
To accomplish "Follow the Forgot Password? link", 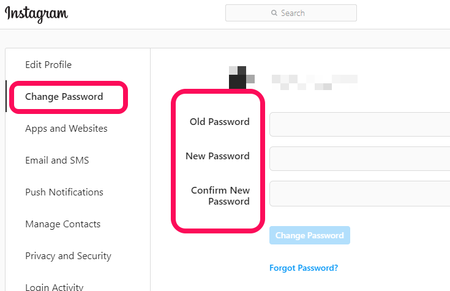I will (304, 268).
